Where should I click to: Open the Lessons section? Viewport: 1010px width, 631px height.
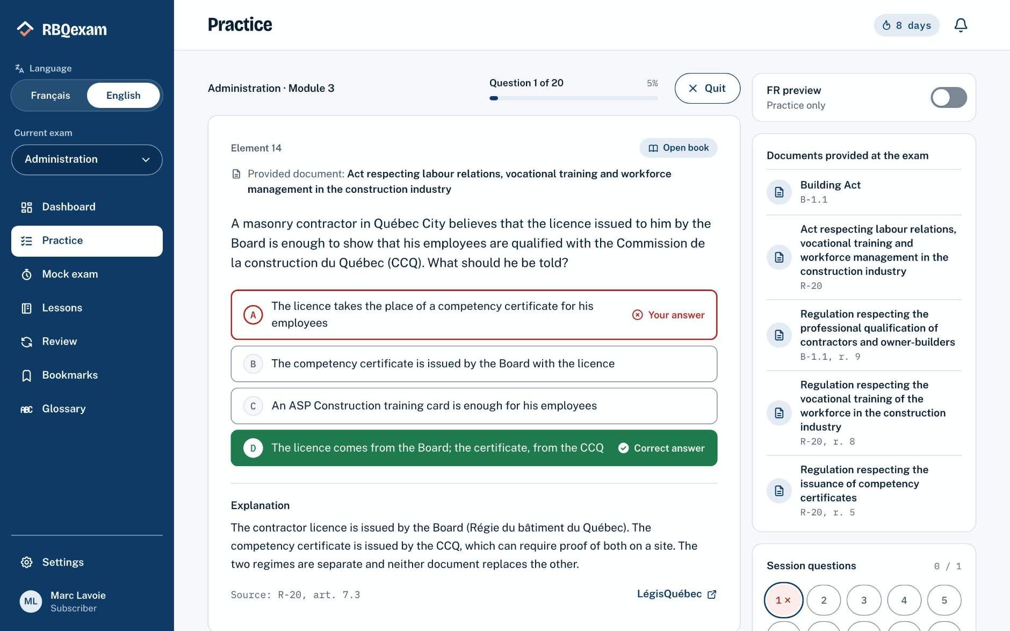tap(87, 308)
